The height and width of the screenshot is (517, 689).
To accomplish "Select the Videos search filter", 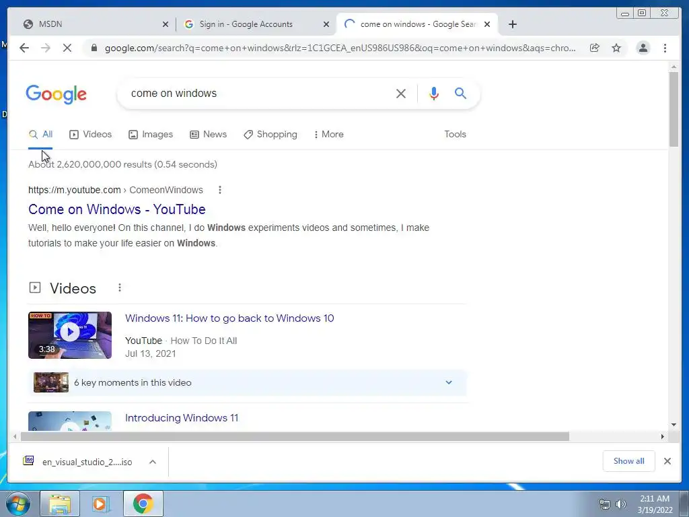I will coord(91,134).
